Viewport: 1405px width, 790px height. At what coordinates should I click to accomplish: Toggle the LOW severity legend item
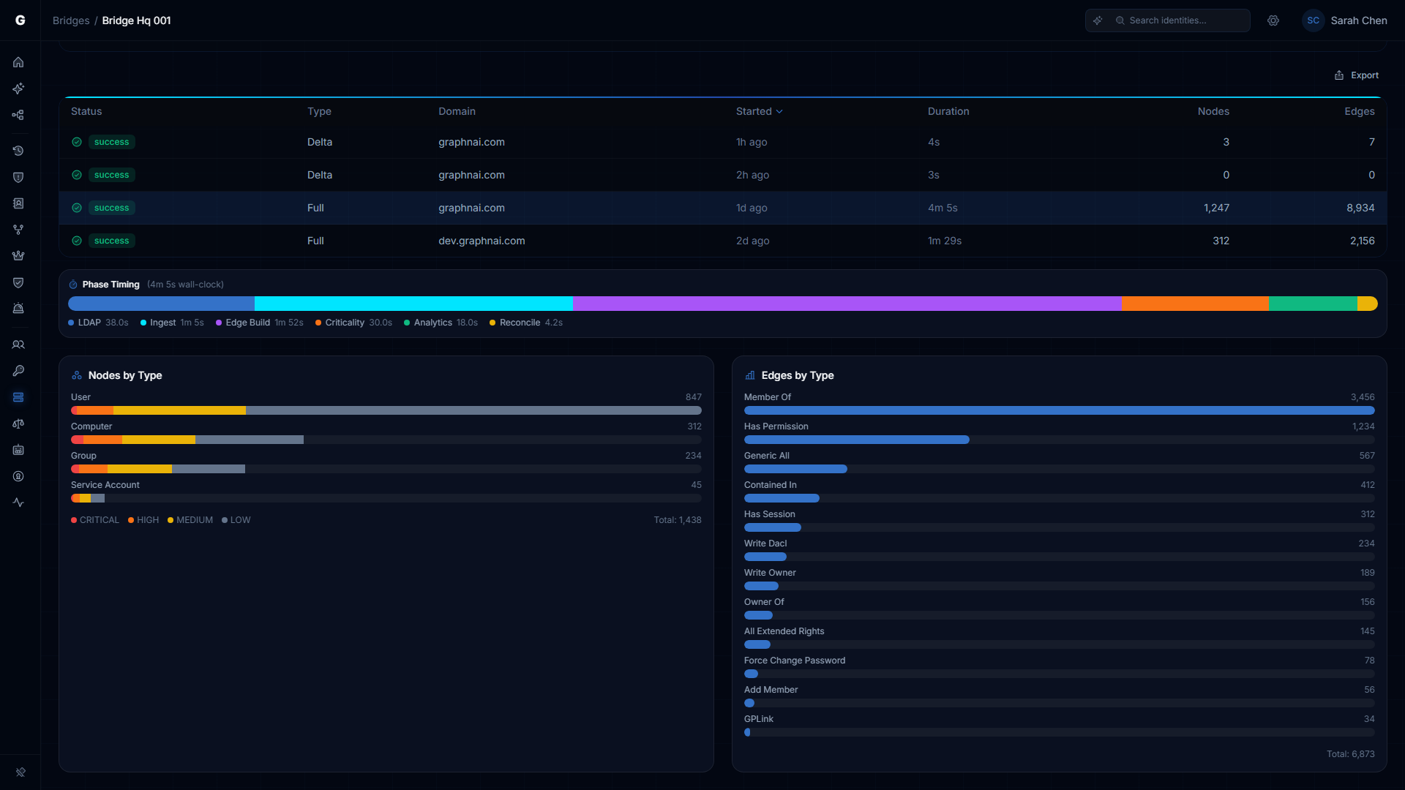click(x=236, y=520)
